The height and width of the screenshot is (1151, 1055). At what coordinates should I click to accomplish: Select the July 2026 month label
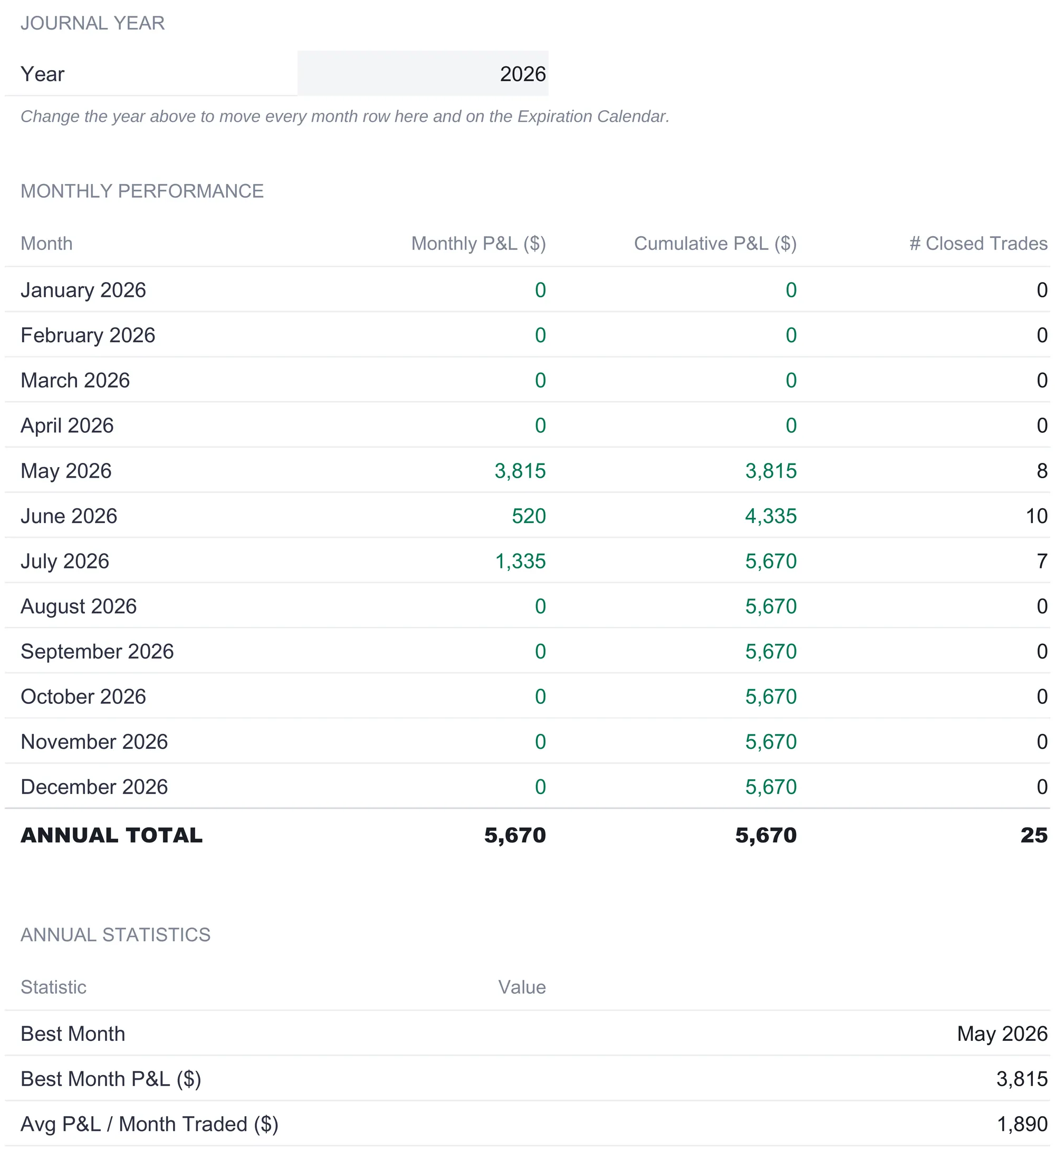click(x=65, y=561)
